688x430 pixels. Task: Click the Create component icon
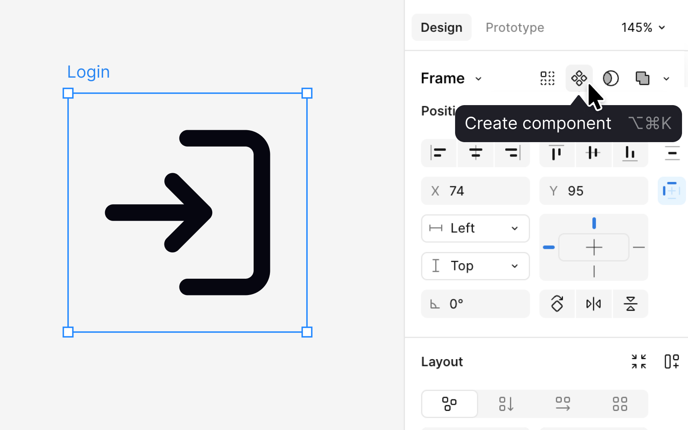tap(579, 78)
